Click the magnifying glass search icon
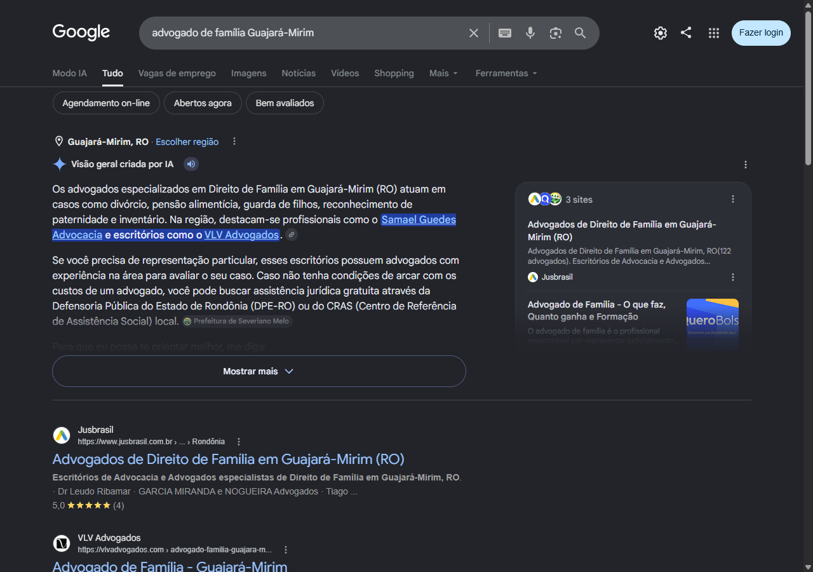The image size is (813, 572). coord(581,33)
